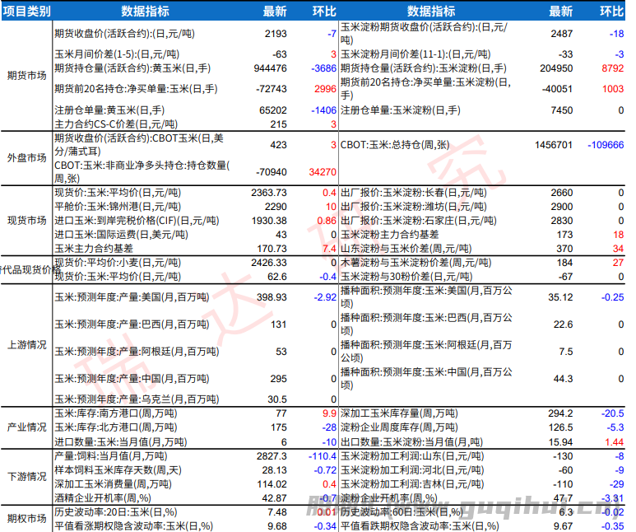Click the 项目类别 column header
Image resolution: width=636 pixels, height=532 pixels.
[x=27, y=12]
